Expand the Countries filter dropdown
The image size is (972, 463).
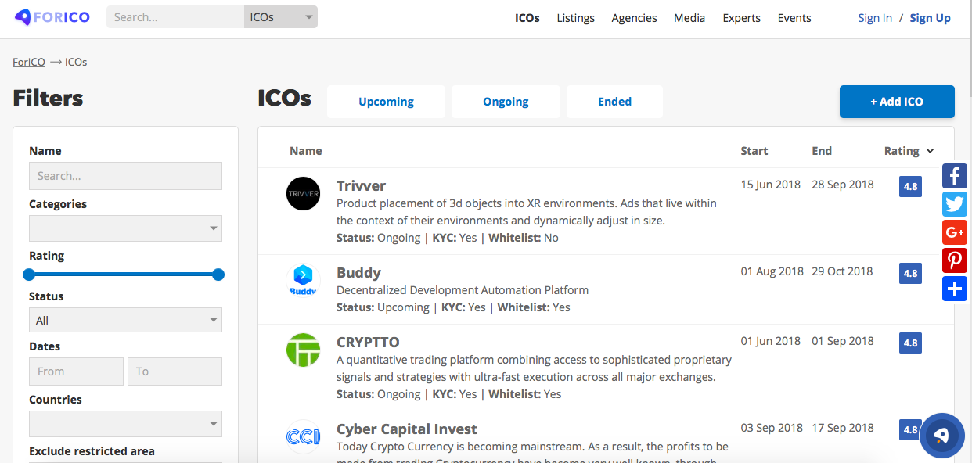click(125, 424)
